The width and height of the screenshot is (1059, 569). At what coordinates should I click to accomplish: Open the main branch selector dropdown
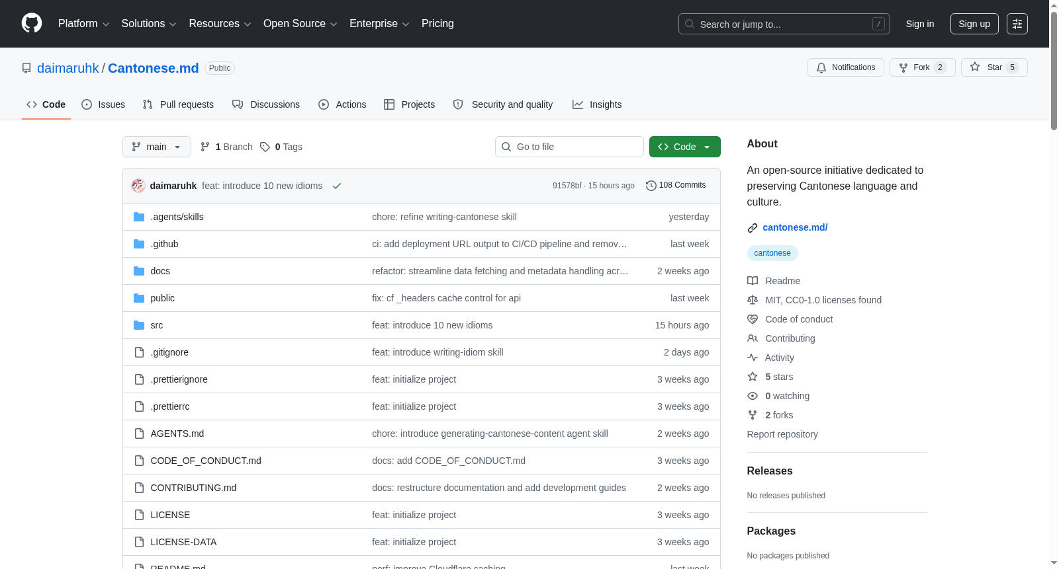click(x=157, y=147)
